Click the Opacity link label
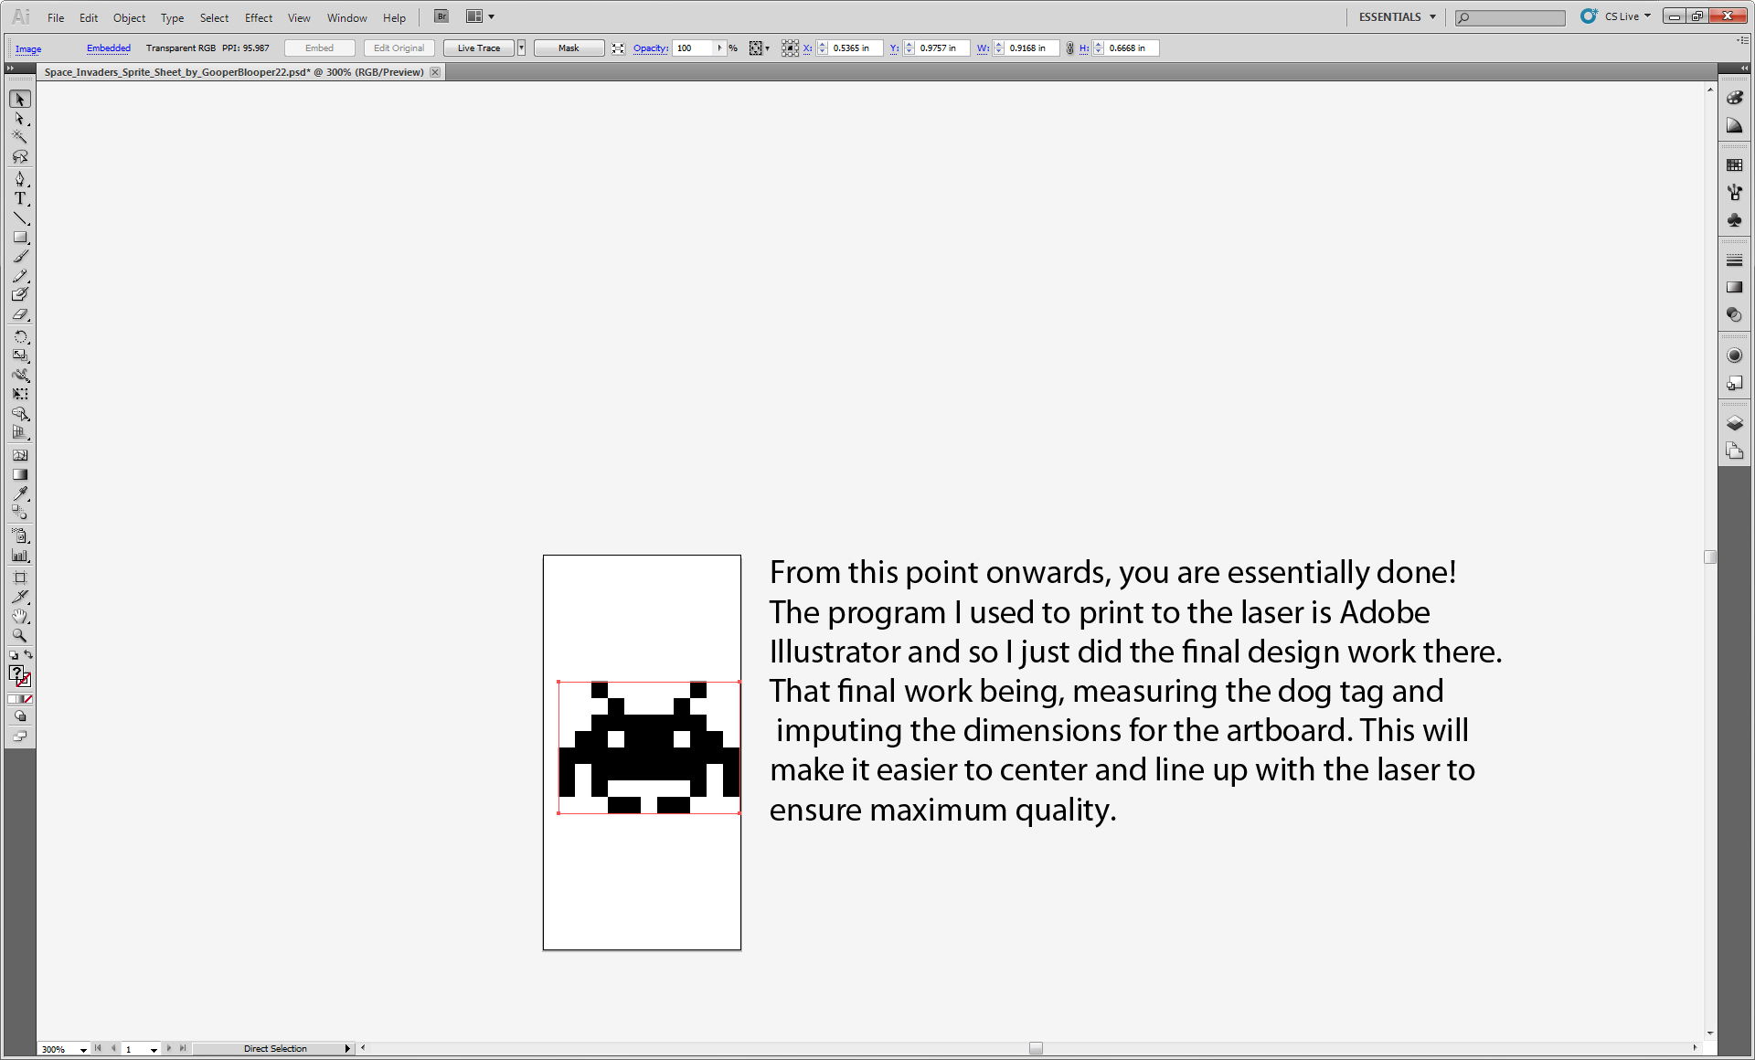1755x1060 pixels. [651, 48]
